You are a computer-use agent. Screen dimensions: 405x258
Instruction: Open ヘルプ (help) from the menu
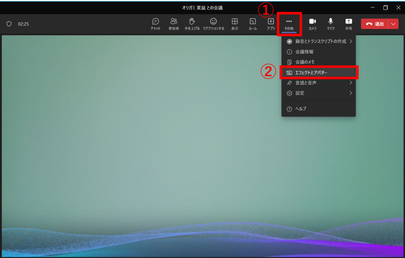pyautogui.click(x=301, y=109)
